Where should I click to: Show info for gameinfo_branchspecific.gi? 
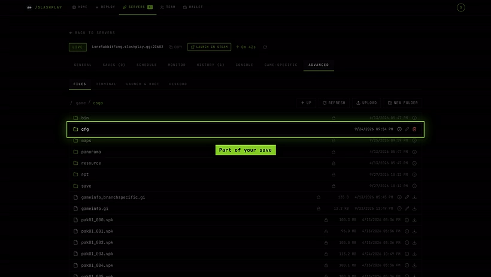click(399, 197)
